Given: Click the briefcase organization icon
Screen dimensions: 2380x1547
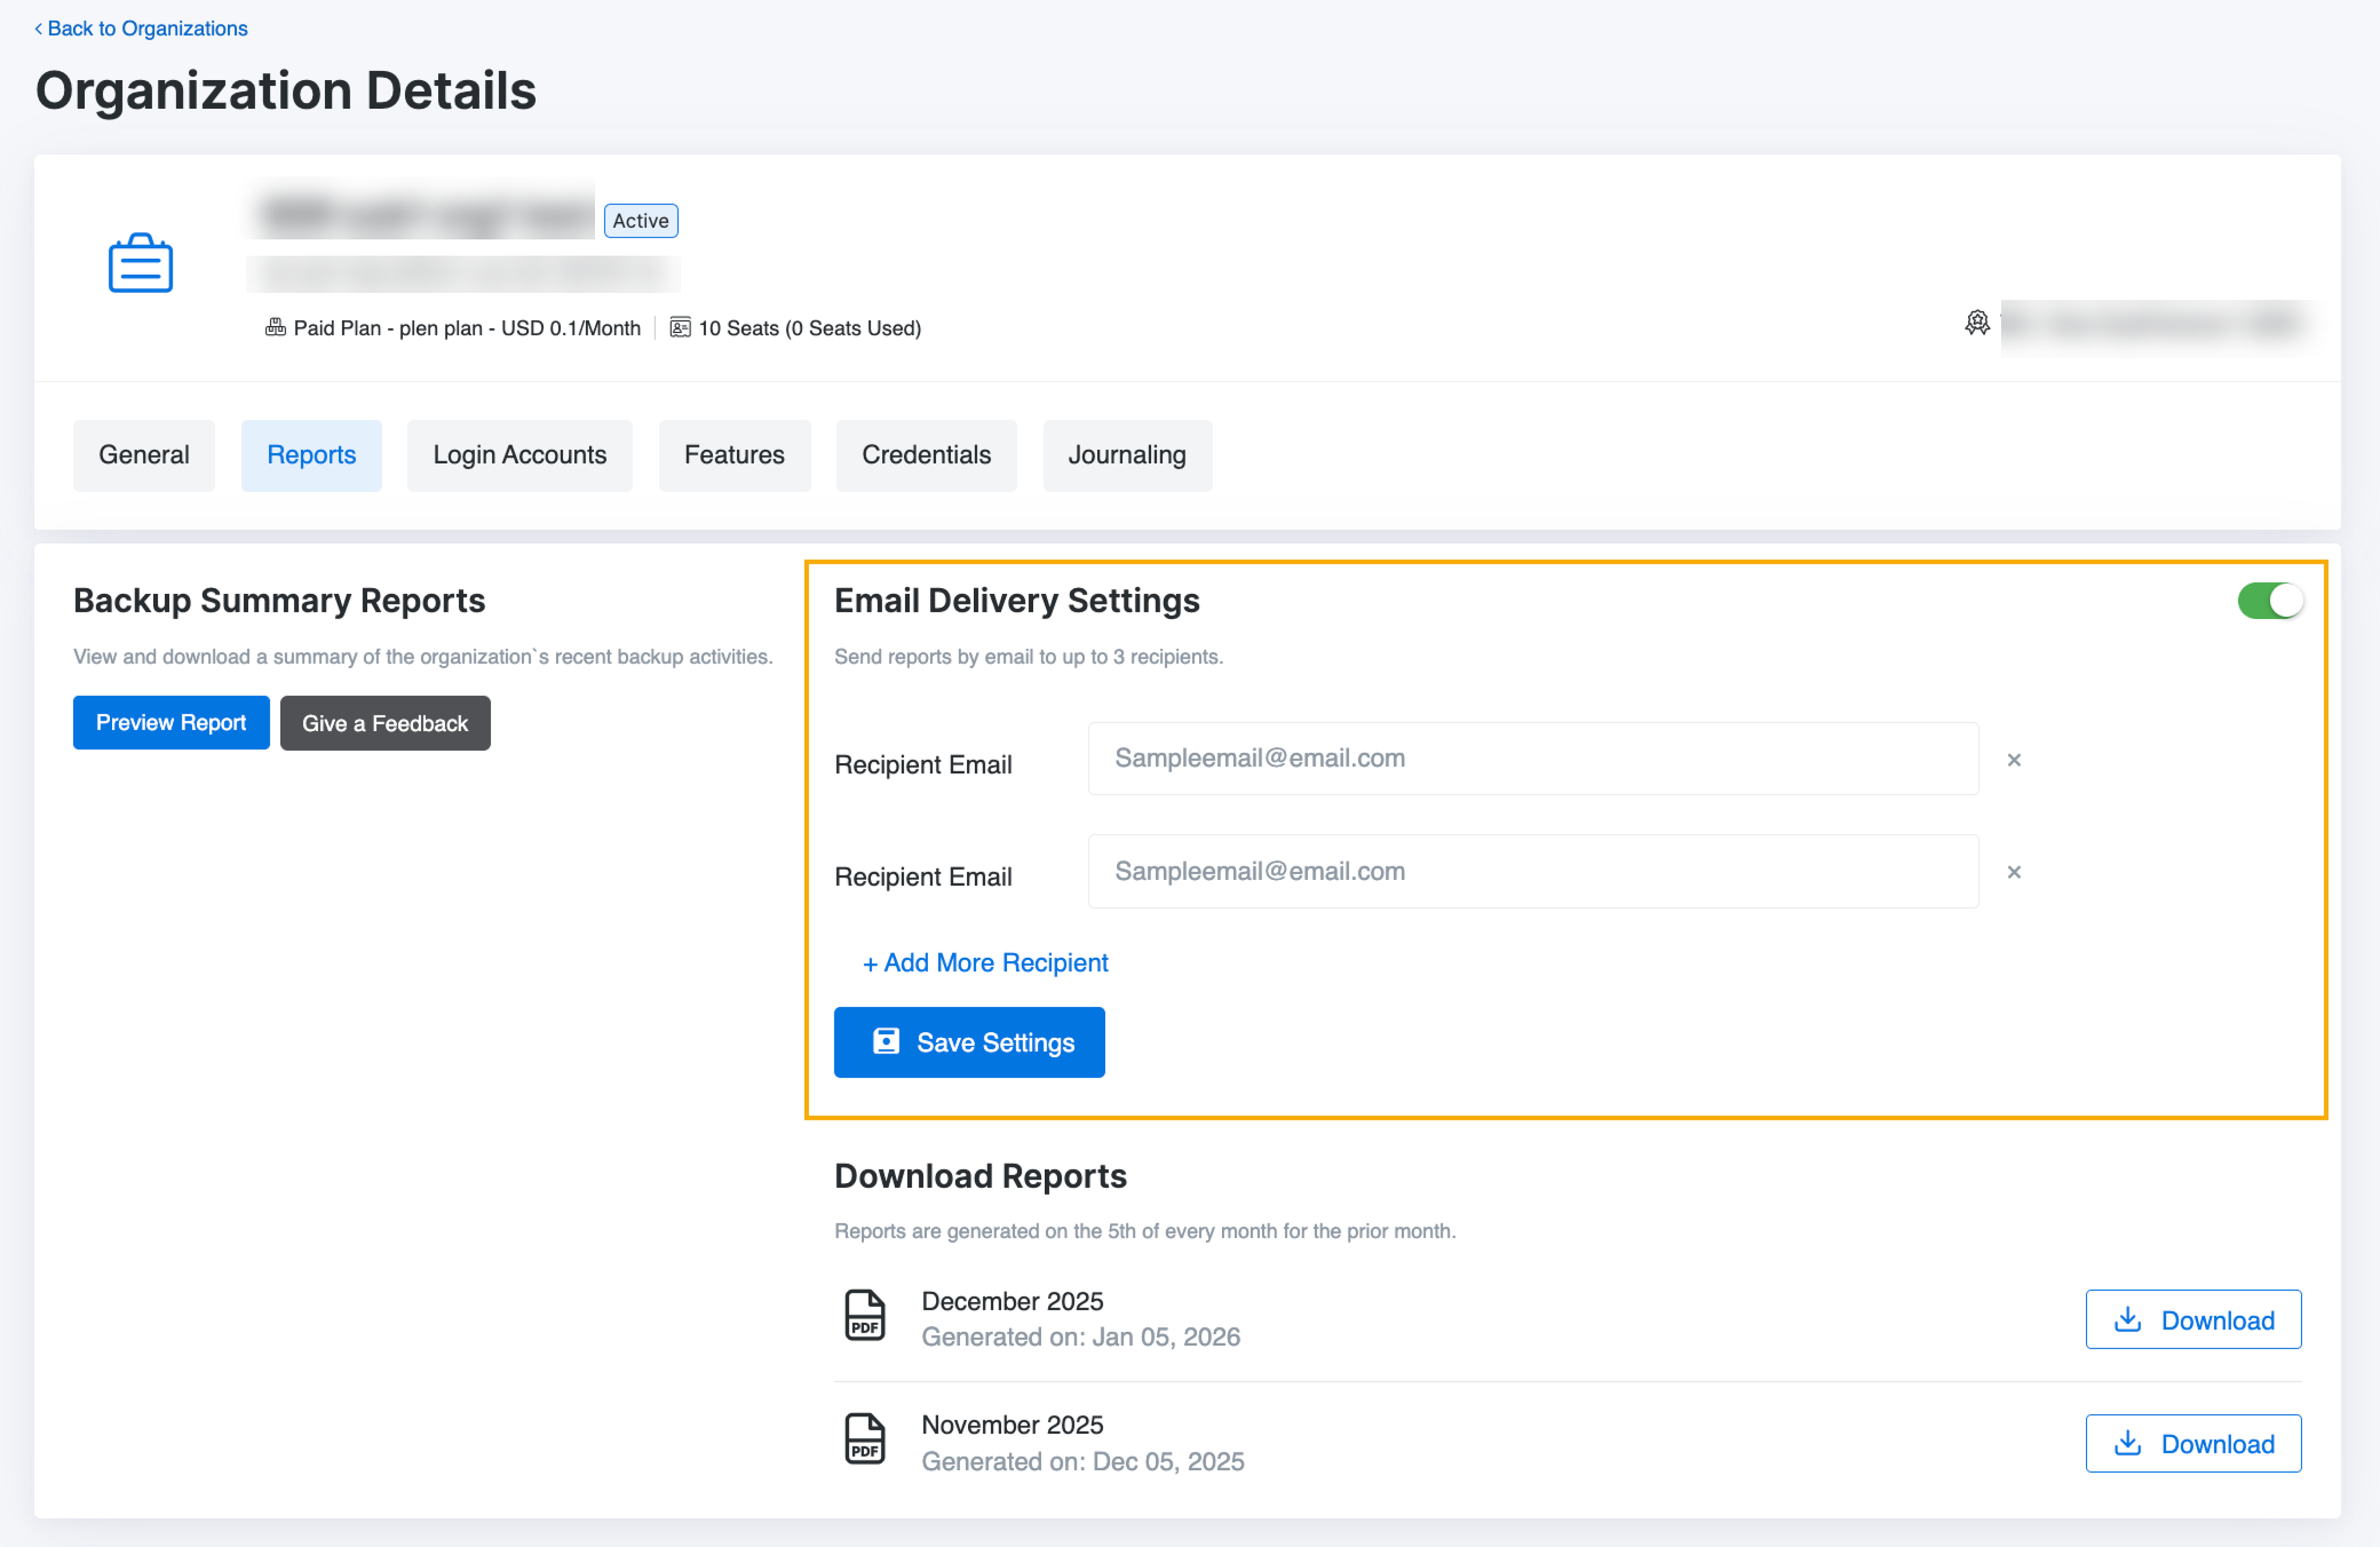Looking at the screenshot, I should 140,264.
